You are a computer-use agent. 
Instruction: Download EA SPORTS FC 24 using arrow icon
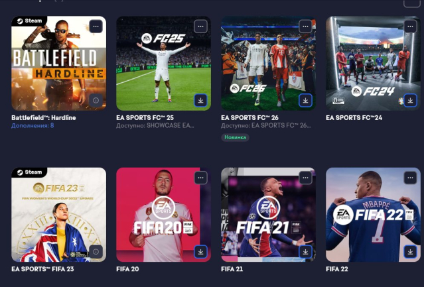click(410, 100)
